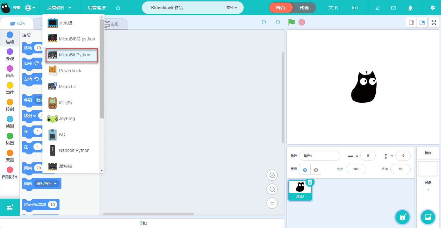Zoom out the workspace
The width and height of the screenshot is (441, 228).
tap(272, 189)
